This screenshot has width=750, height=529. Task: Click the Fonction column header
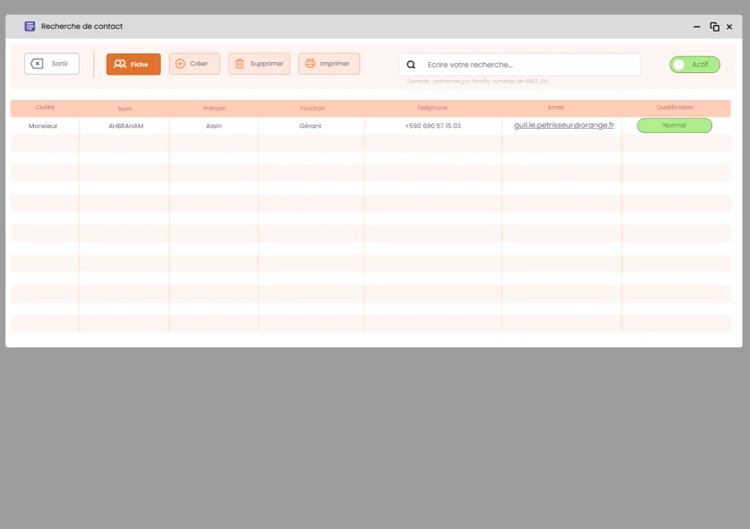(x=312, y=108)
